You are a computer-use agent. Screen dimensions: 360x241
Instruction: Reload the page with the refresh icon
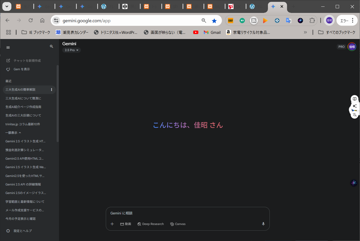(31, 20)
